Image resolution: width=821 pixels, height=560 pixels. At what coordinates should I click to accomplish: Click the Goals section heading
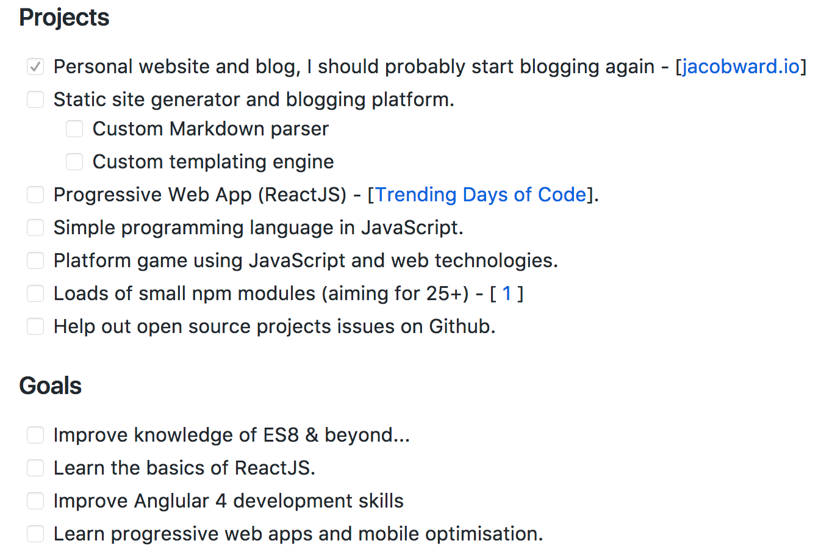[x=51, y=386]
